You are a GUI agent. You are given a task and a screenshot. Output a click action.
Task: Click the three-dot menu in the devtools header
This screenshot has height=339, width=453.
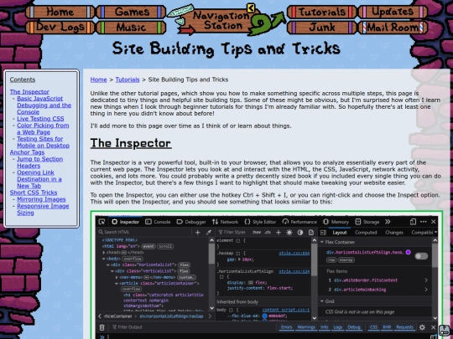[x=424, y=222]
